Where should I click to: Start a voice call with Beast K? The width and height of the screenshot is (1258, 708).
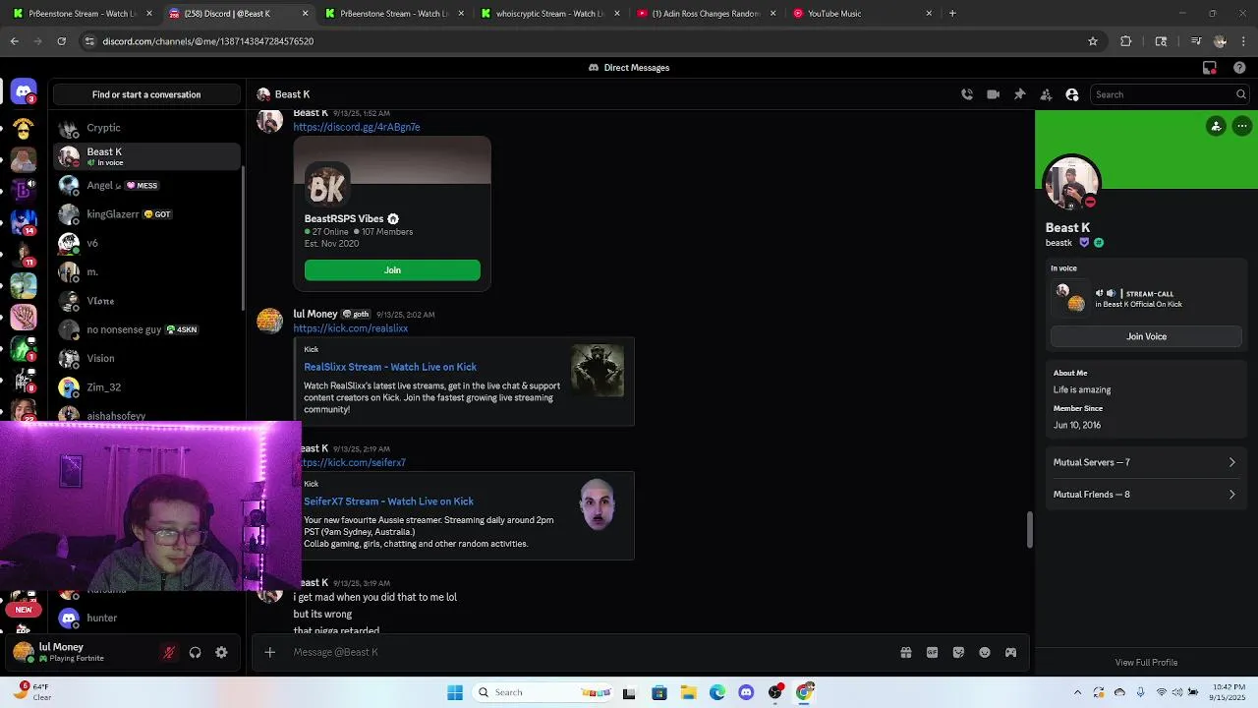[x=967, y=94]
